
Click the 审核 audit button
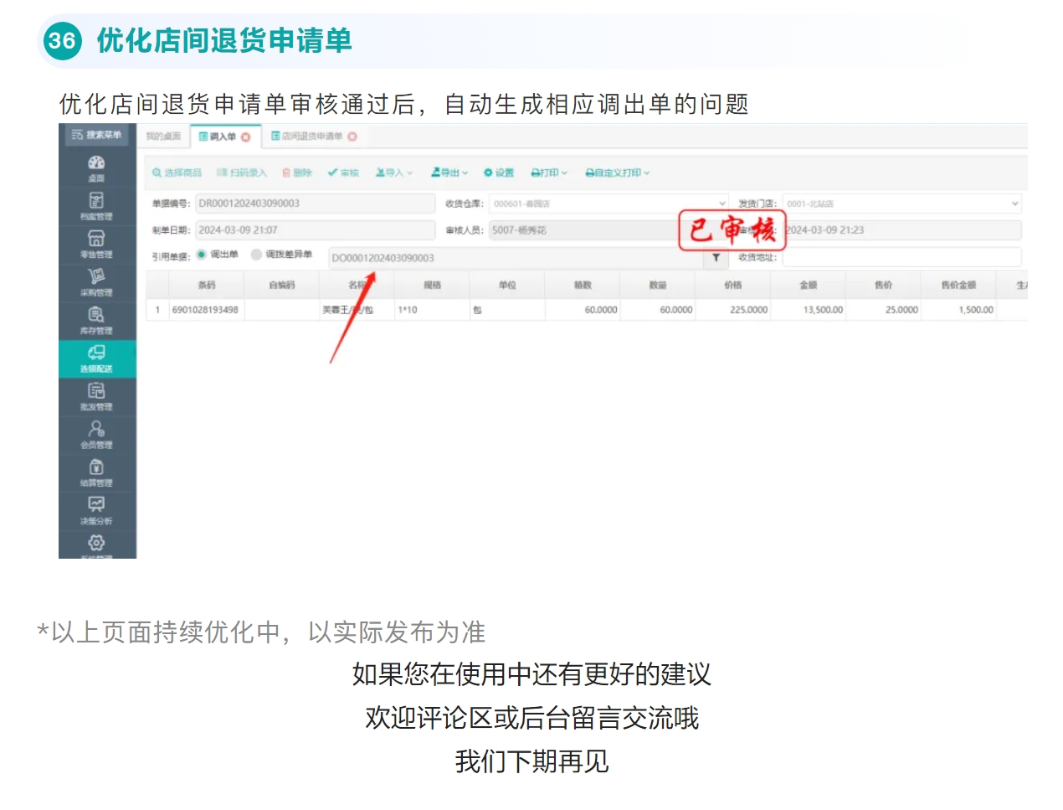(342, 173)
